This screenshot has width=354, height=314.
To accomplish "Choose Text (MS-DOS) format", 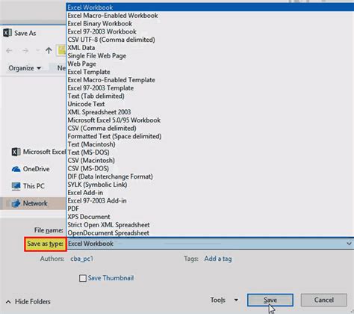I will 210,153.
